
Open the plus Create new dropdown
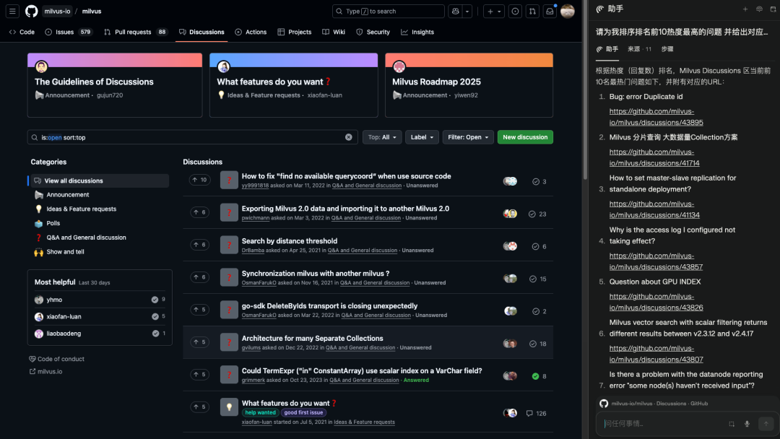coord(494,11)
